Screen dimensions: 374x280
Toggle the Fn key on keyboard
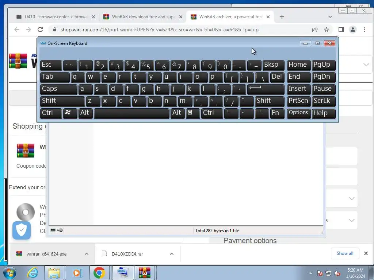pos(277,114)
